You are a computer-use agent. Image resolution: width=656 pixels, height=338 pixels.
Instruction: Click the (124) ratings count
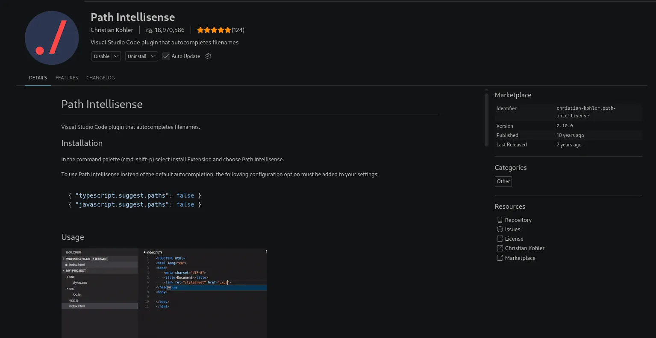238,30
